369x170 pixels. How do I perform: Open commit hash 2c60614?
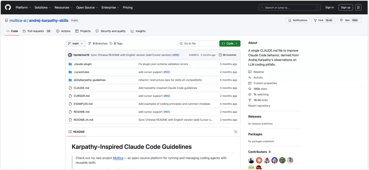[193, 55]
